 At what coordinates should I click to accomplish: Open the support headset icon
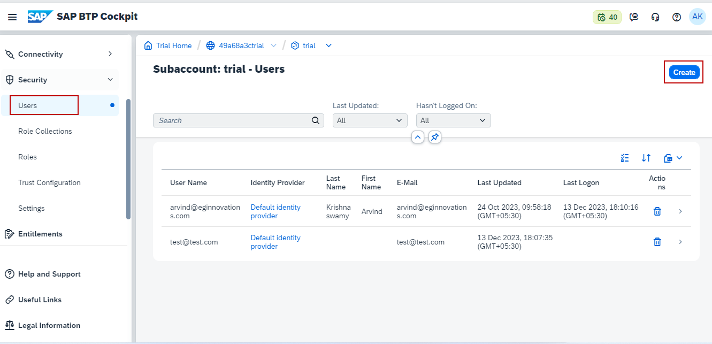(655, 17)
